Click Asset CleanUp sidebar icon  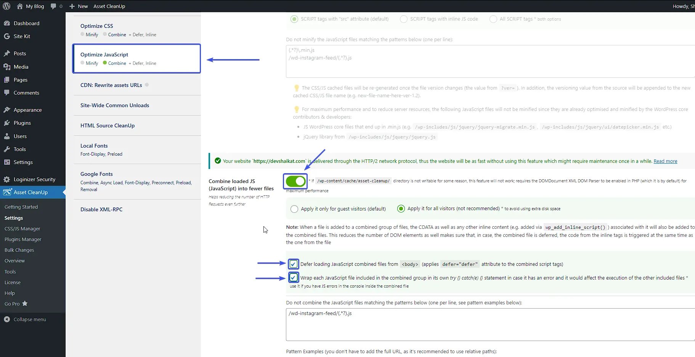7,192
